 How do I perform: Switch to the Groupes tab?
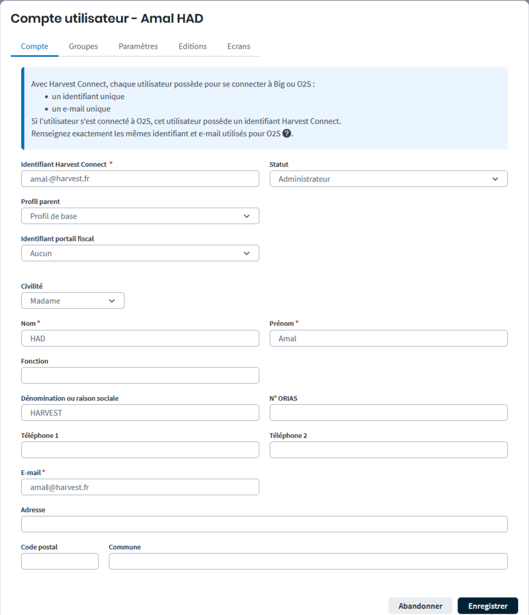[x=83, y=46]
